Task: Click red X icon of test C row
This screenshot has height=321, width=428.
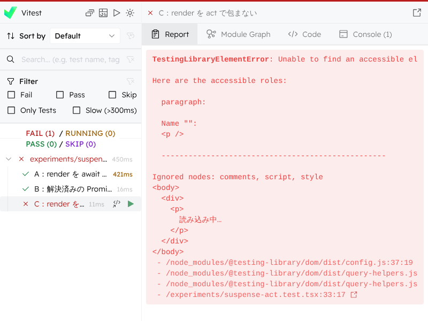Action: 25,204
